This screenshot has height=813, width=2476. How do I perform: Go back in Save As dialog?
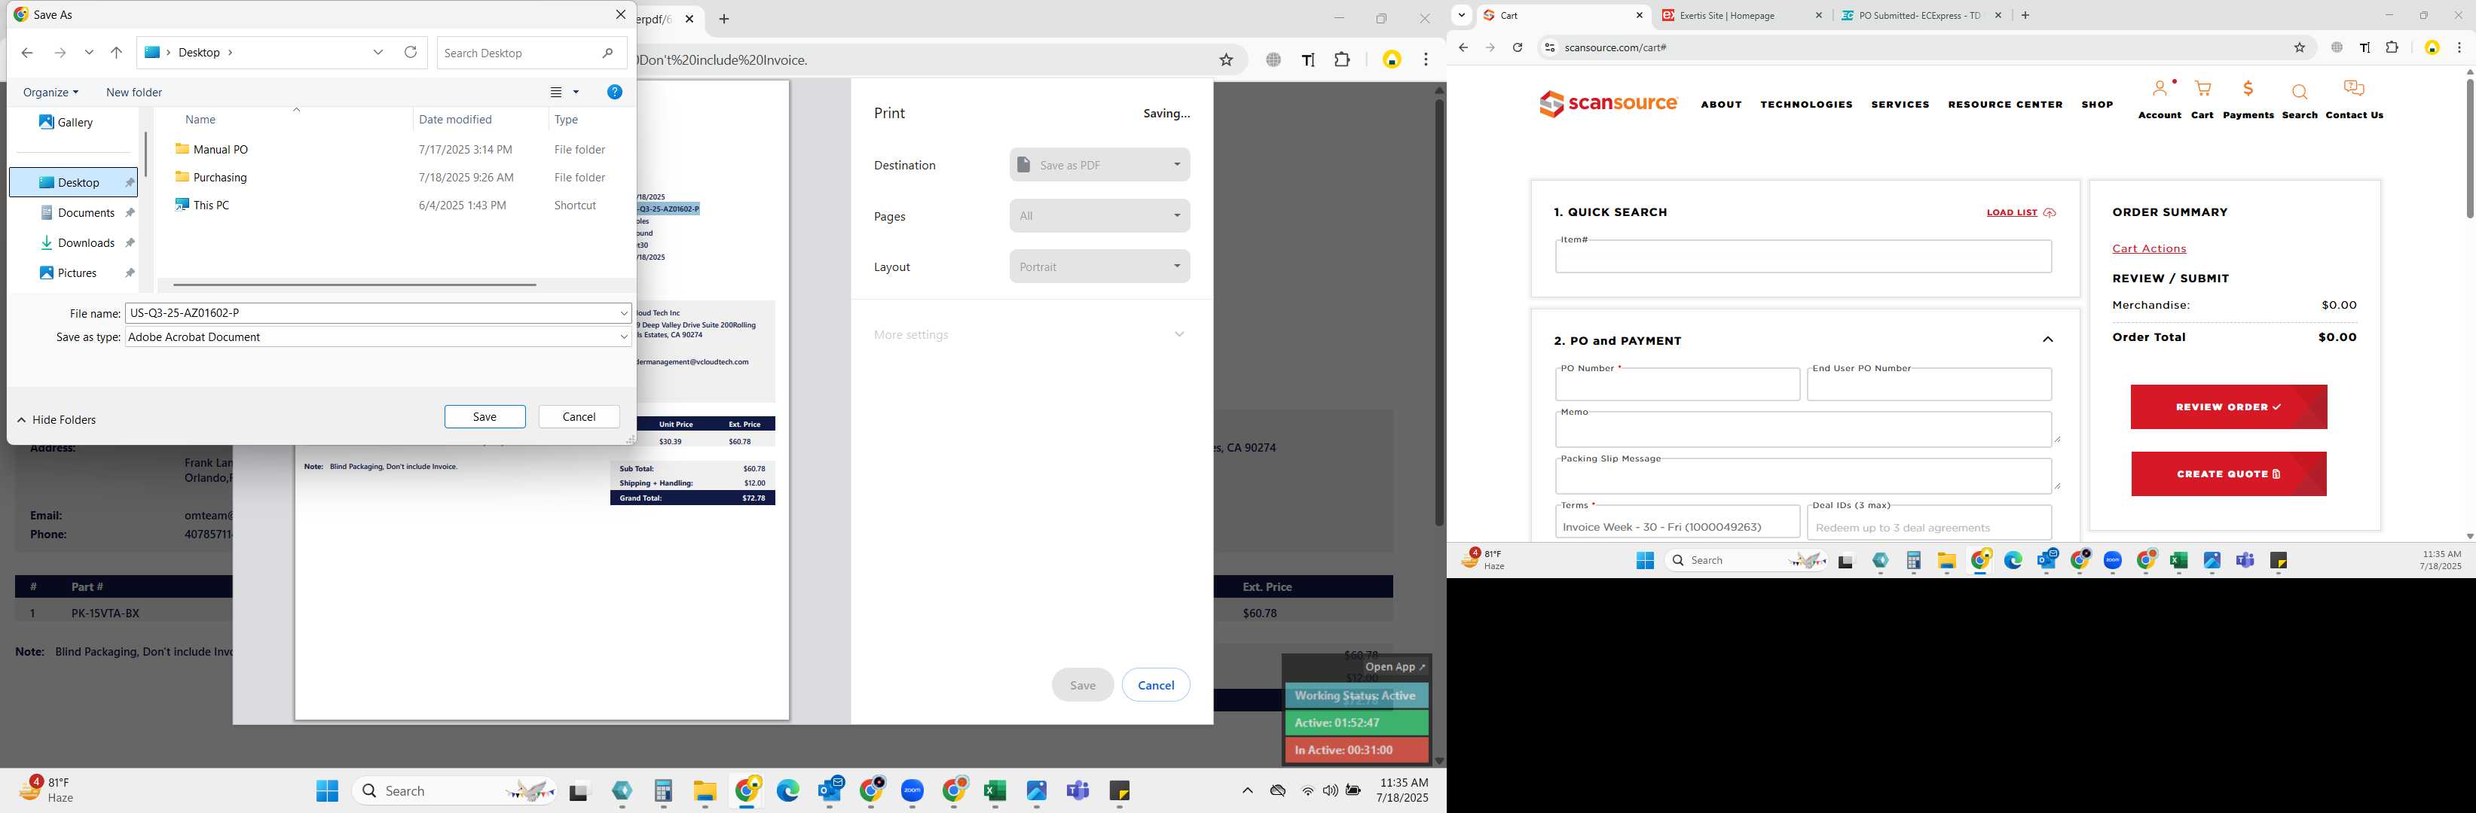27,53
